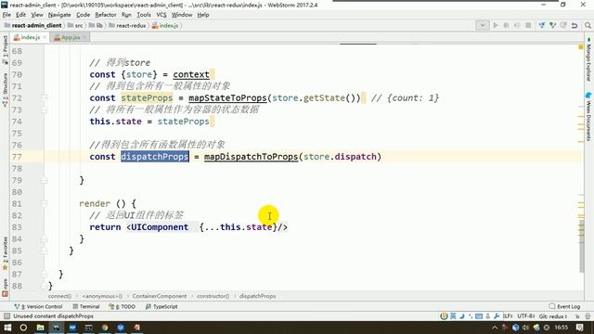Toggle fold marker at line 73
594x334 pixels.
[x=45, y=109]
